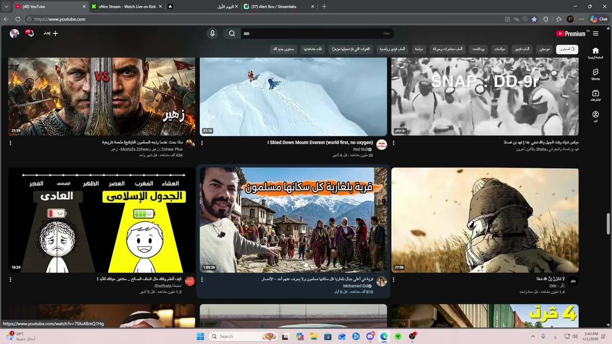Open the Subscriptions sidebar icon
Viewport: 612px width, 344px height.
[595, 96]
